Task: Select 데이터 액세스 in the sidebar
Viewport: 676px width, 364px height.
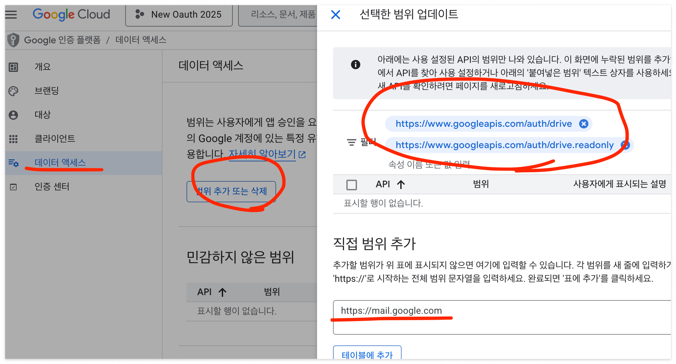Action: tap(60, 163)
